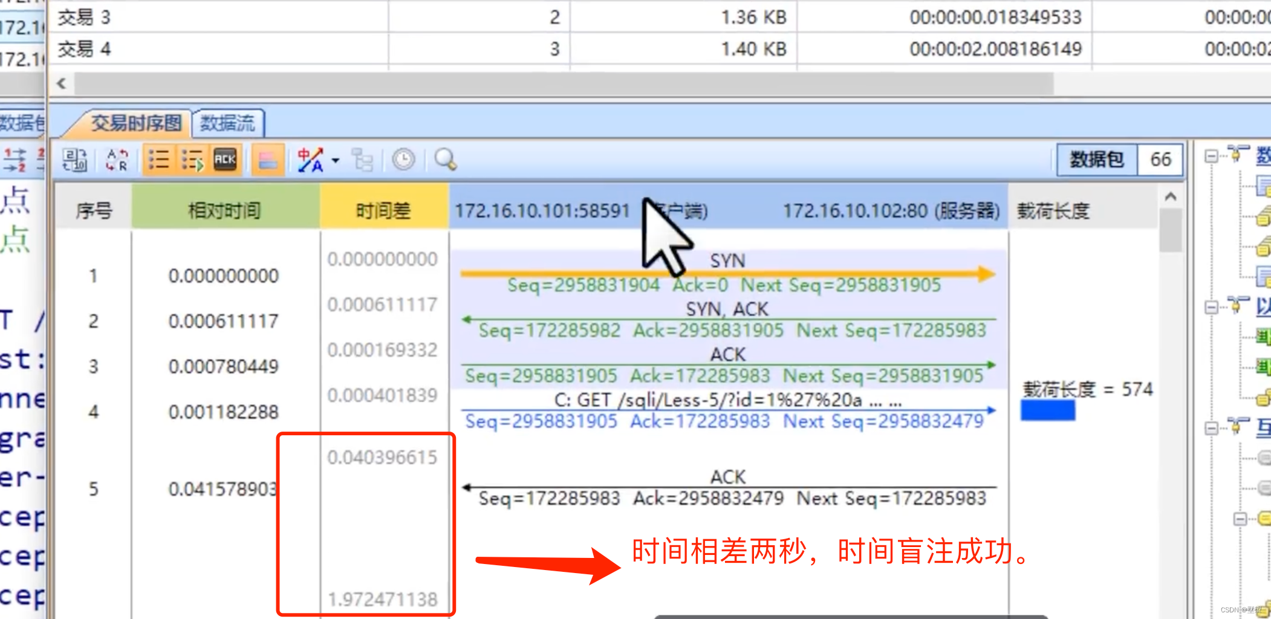Click relative time 0.000611117 in row 2
Screen dimensions: 1271x619
pyautogui.click(x=224, y=321)
